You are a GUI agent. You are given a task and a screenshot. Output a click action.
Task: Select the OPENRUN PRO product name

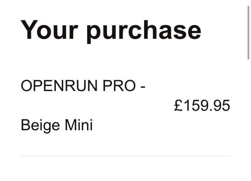tap(83, 86)
